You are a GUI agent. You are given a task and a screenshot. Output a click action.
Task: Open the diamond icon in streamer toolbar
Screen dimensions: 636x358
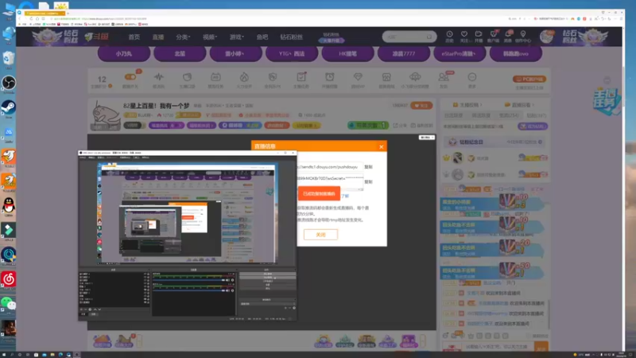[358, 77]
